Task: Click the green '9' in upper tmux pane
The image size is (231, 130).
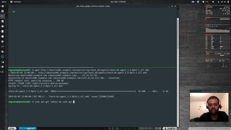Action: [x=14, y=12]
